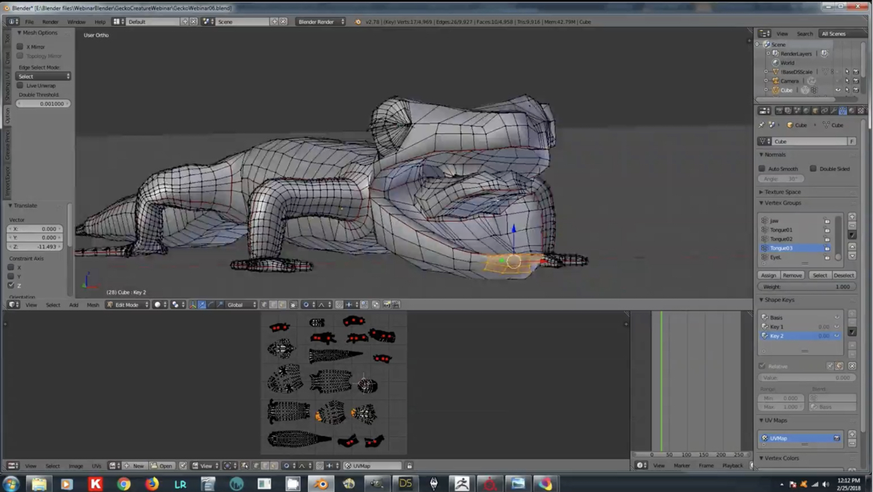Click the Double Threshold value field

[43, 104]
